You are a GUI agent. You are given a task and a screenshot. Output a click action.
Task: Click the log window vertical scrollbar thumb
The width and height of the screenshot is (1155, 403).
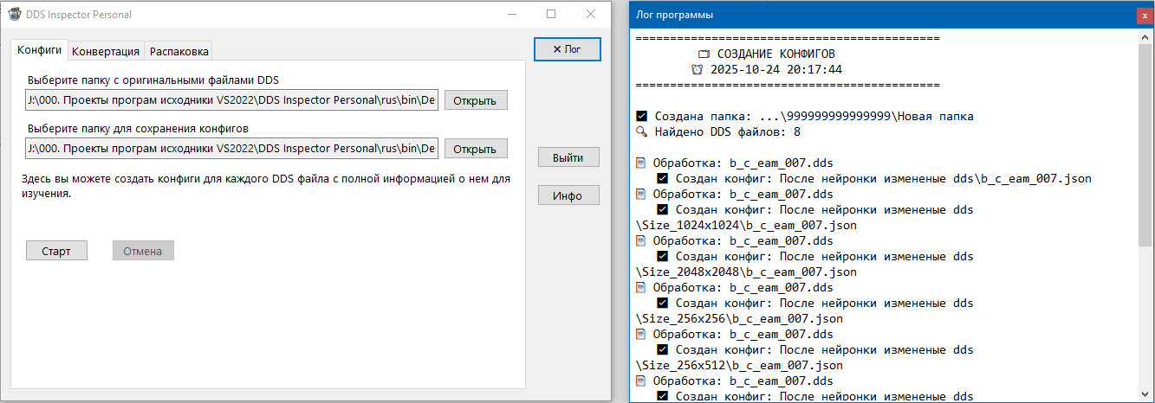(1145, 147)
